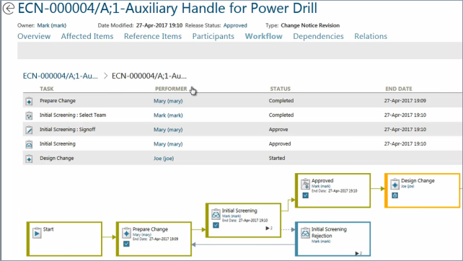Viewport: 463px width, 261px height.
Task: Click the Design Change node clock status icon
Action: click(x=394, y=195)
